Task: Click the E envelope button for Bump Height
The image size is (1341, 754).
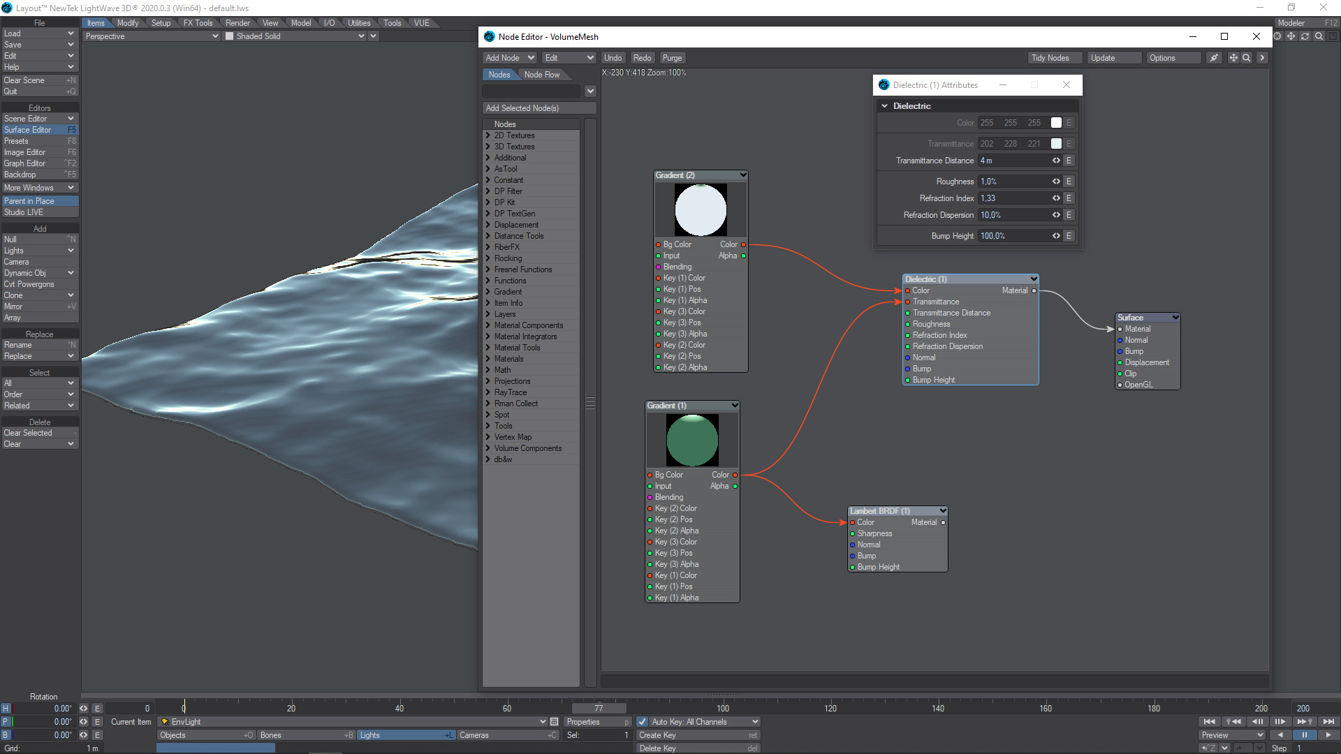Action: [x=1069, y=236]
